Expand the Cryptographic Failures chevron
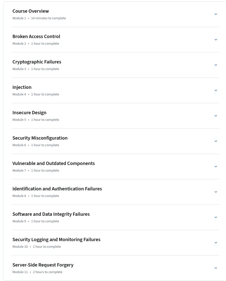Image resolution: width=226 pixels, height=281 pixels. pyautogui.click(x=216, y=65)
